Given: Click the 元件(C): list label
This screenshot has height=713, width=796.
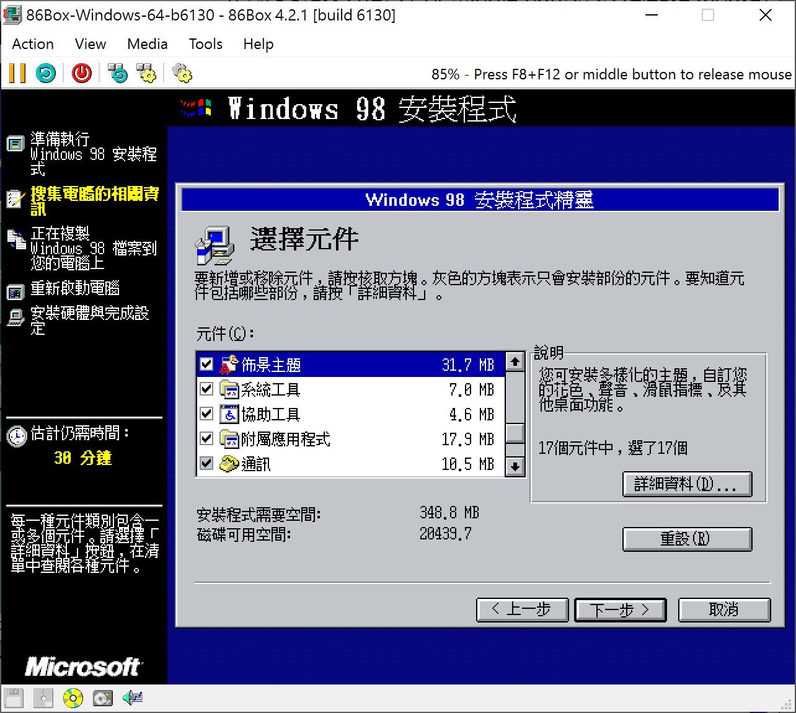Looking at the screenshot, I should coord(226,334).
